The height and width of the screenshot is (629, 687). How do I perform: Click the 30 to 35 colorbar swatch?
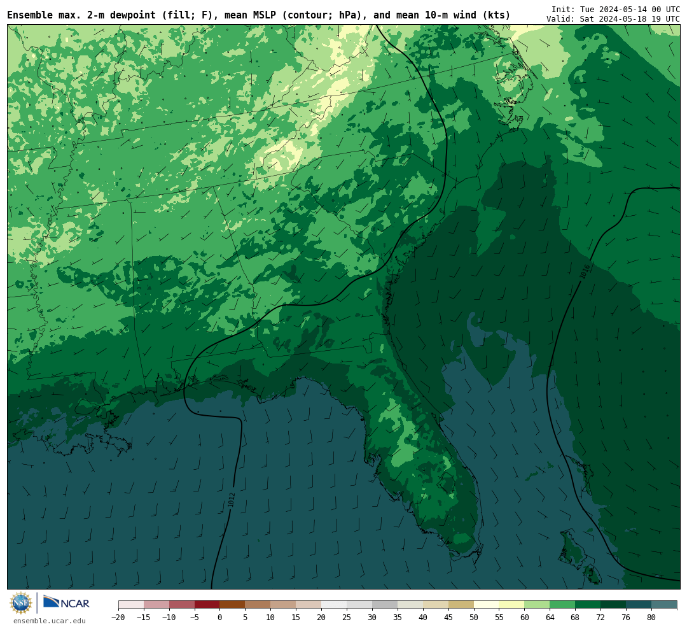[x=385, y=605]
